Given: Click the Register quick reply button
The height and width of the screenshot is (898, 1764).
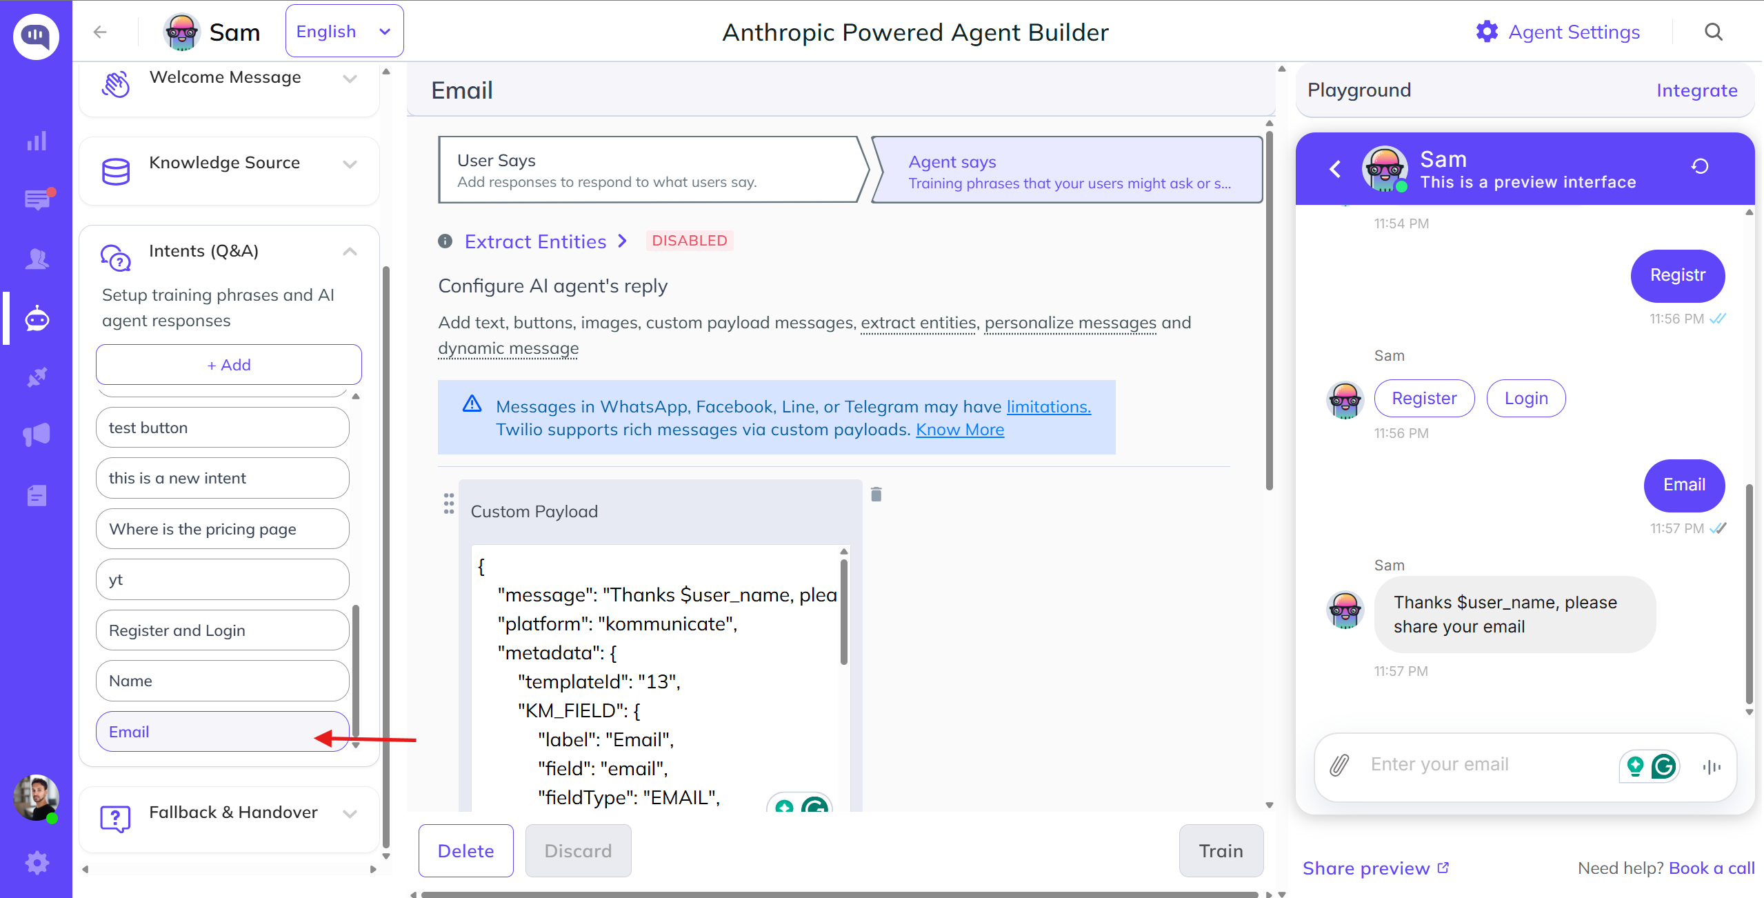Looking at the screenshot, I should (1424, 398).
